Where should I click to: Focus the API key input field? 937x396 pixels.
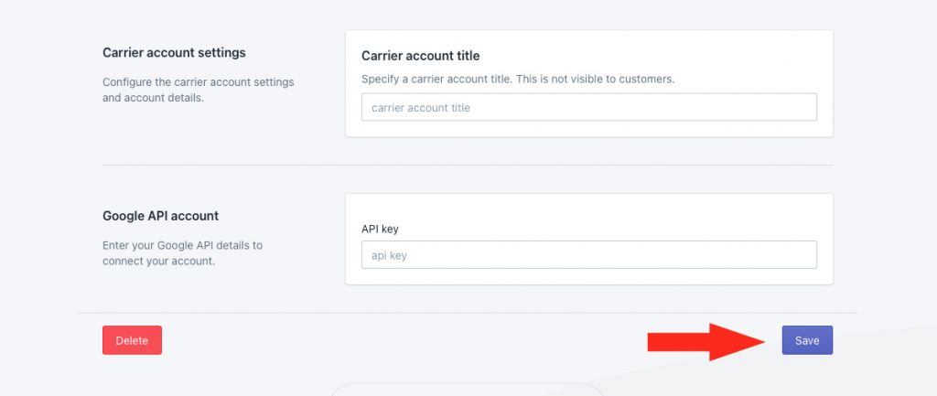[x=588, y=255]
